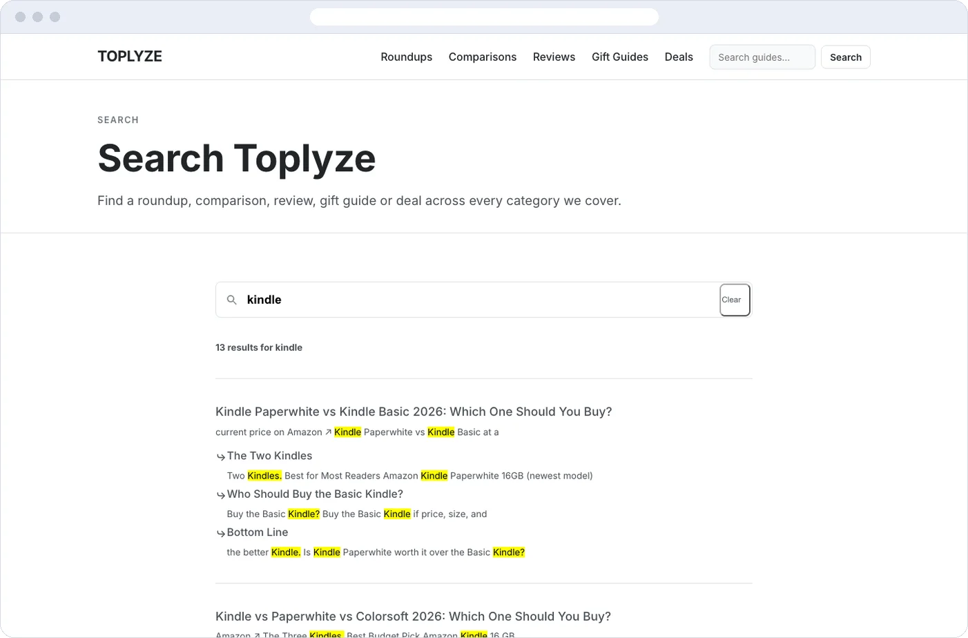Click the 'Search Toplyze' page heading
968x638 pixels.
(237, 158)
